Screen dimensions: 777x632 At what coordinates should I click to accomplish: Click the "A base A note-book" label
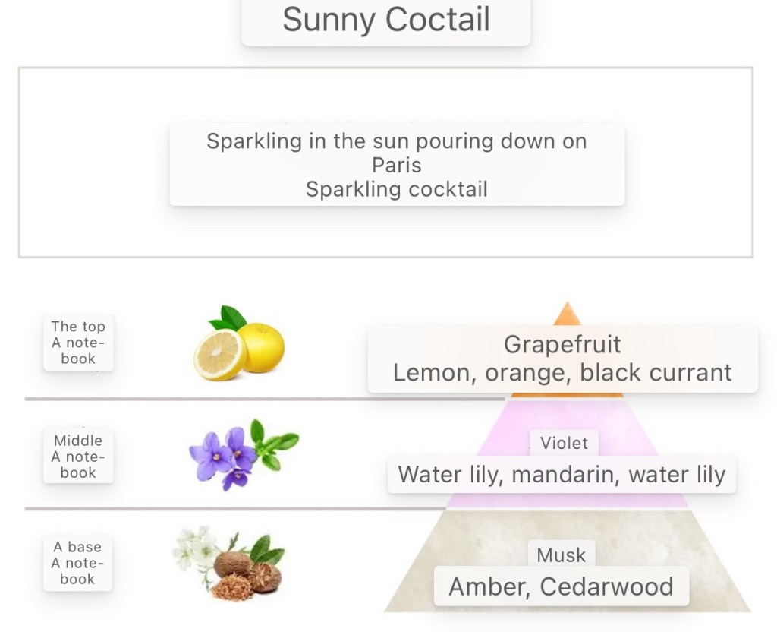coord(77,563)
